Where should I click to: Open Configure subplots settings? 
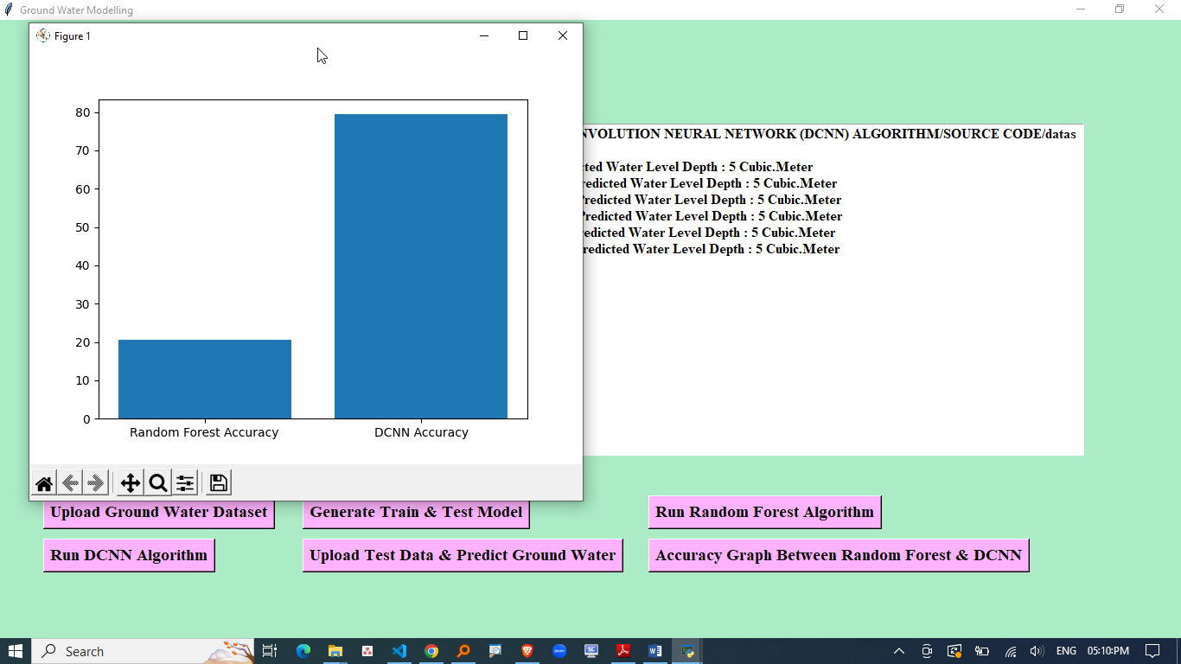coord(185,483)
